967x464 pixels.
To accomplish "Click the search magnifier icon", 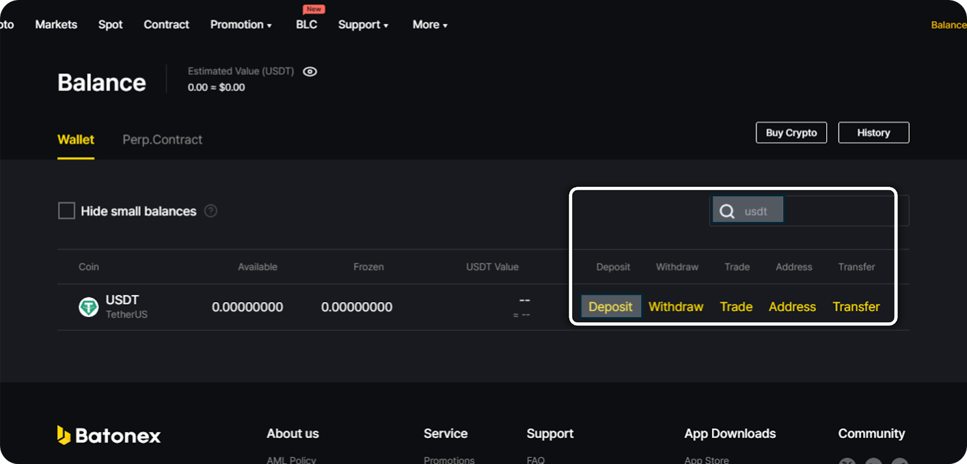I will (x=727, y=211).
